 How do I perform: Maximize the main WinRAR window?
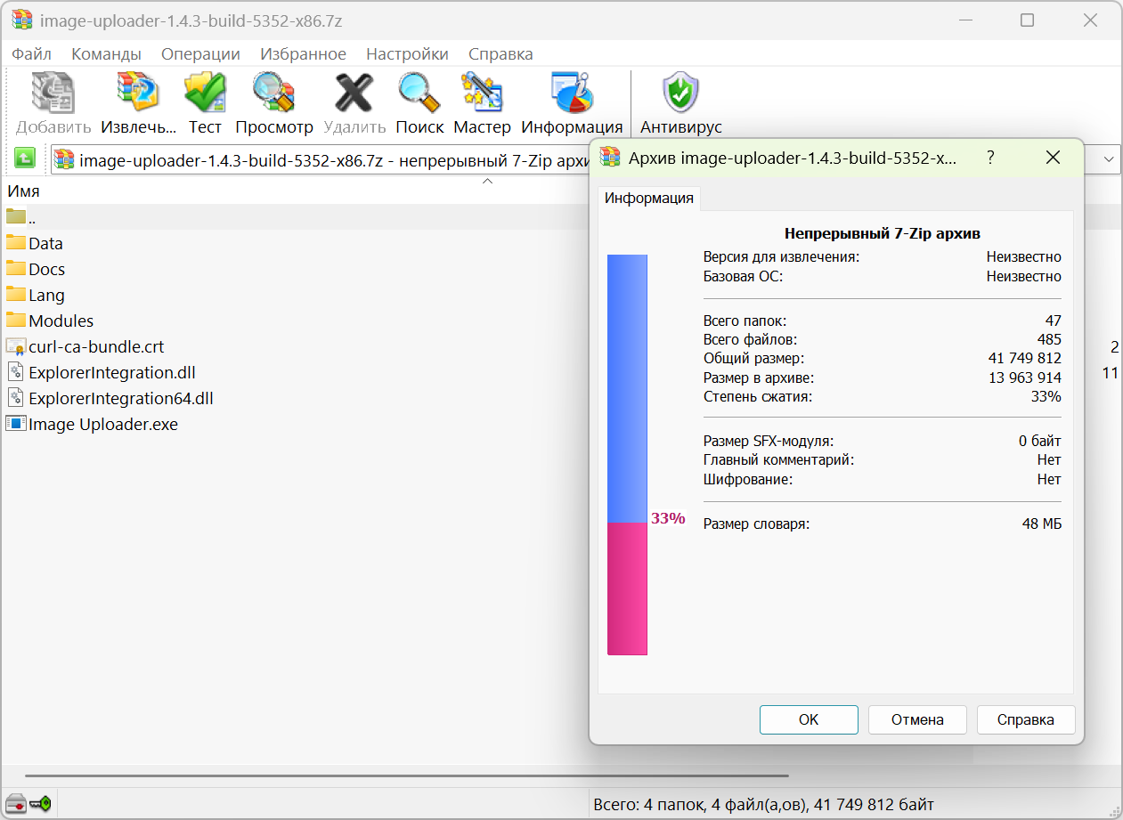tap(1027, 20)
